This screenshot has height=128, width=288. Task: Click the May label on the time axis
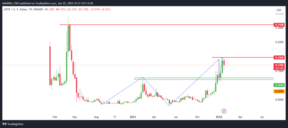click(75, 117)
